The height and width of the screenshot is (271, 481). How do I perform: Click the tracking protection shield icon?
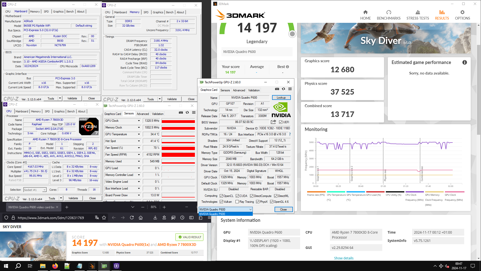click(7, 218)
